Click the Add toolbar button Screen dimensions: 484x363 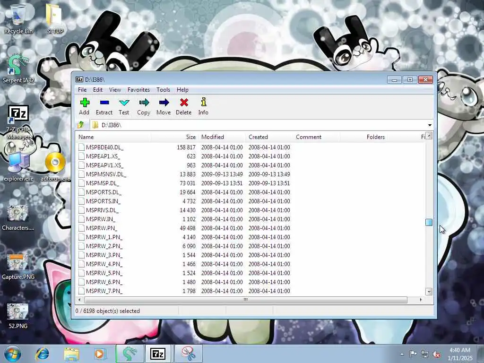pyautogui.click(x=84, y=106)
